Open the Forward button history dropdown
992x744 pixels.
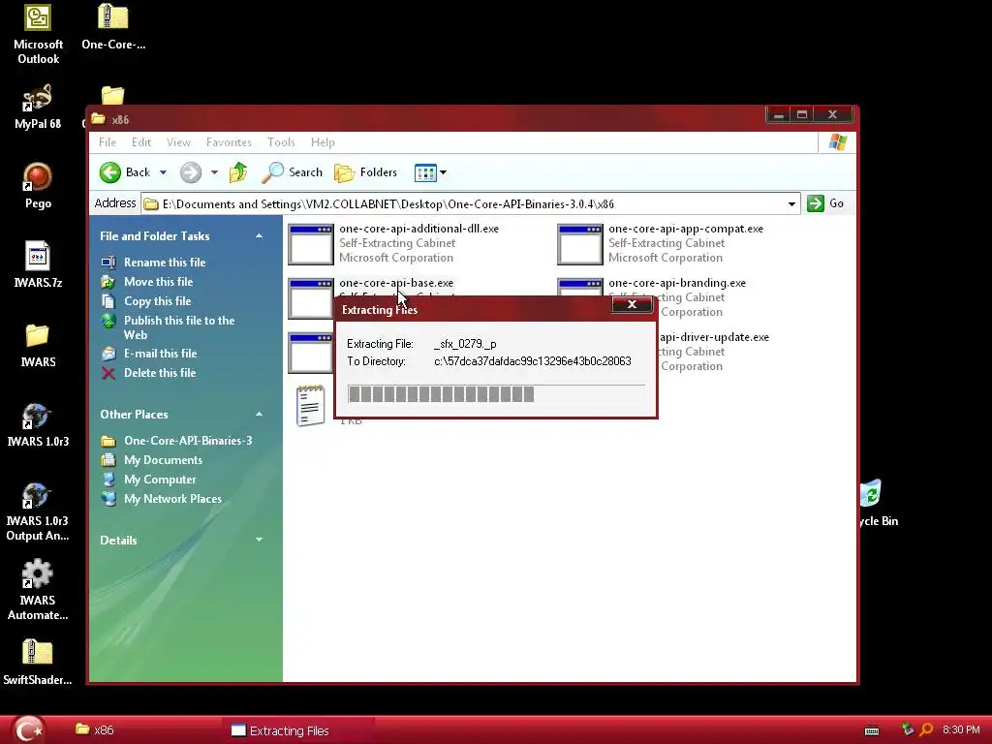[214, 172]
